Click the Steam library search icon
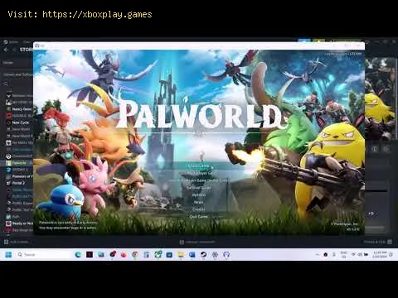This screenshot has height=298, width=398. [6, 84]
